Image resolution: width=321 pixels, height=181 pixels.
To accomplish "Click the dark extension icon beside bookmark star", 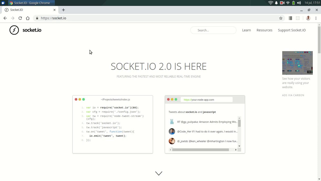I will [290, 18].
